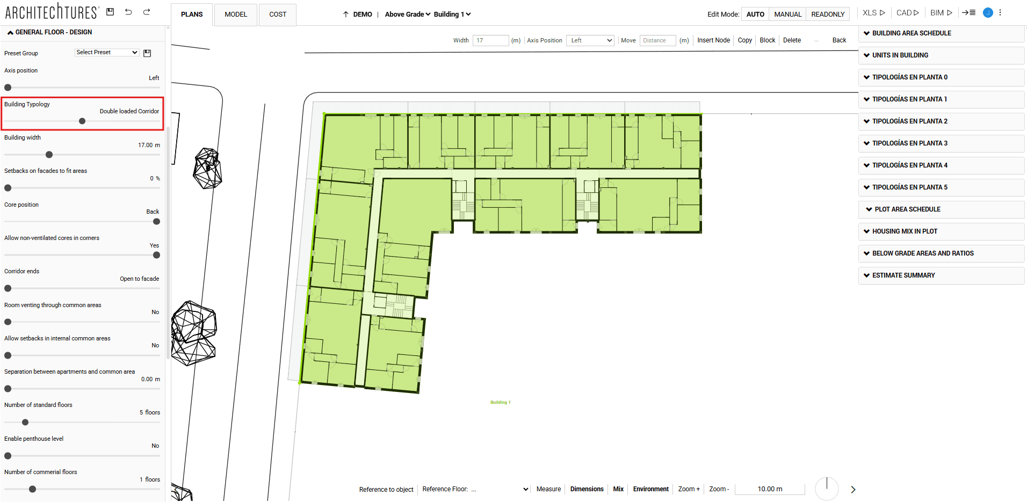Switch edit mode to MANUAL
This screenshot has height=502, width=1027.
tap(787, 14)
